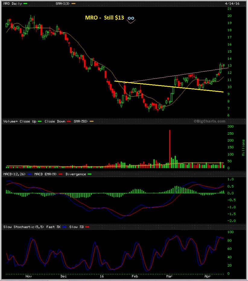Select the SMA(50) volume legend label
The height and width of the screenshot is (281, 248).
81,121
